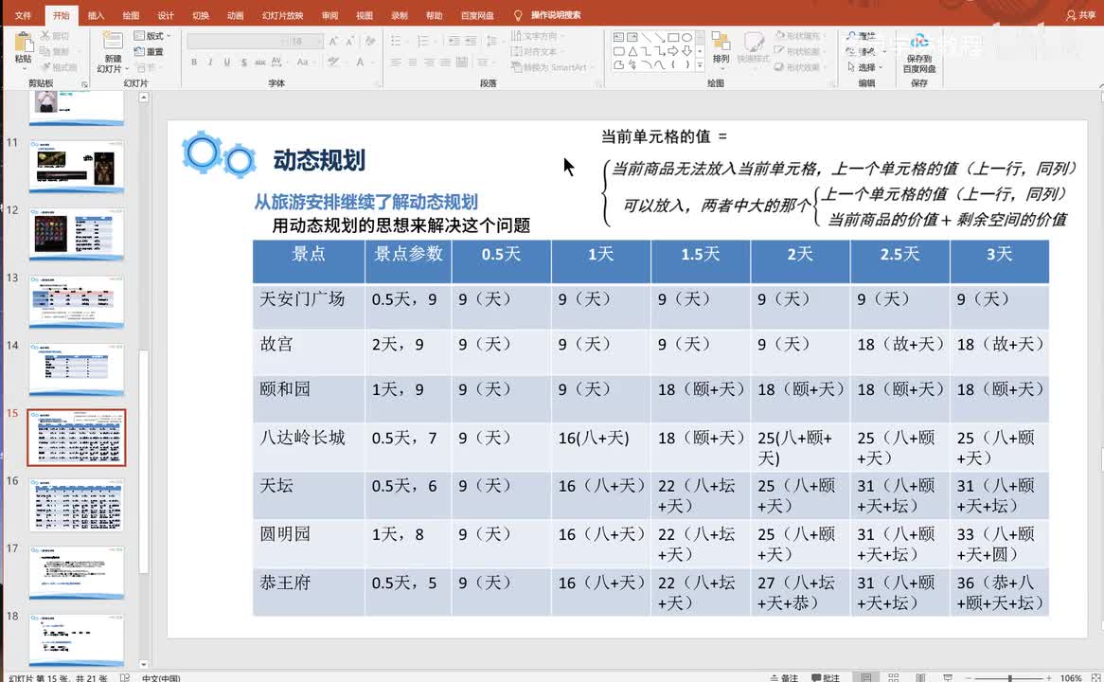Switch to the Slide Show (幻灯片放映) tab

[x=282, y=15]
